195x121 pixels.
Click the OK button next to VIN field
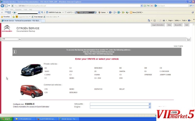[19, 39]
